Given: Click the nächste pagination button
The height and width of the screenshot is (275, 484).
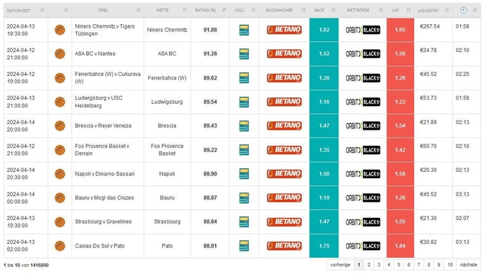Looking at the screenshot, I should 469,265.
